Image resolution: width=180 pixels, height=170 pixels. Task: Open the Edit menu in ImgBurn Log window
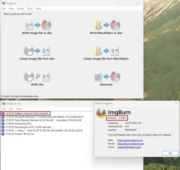(11, 109)
